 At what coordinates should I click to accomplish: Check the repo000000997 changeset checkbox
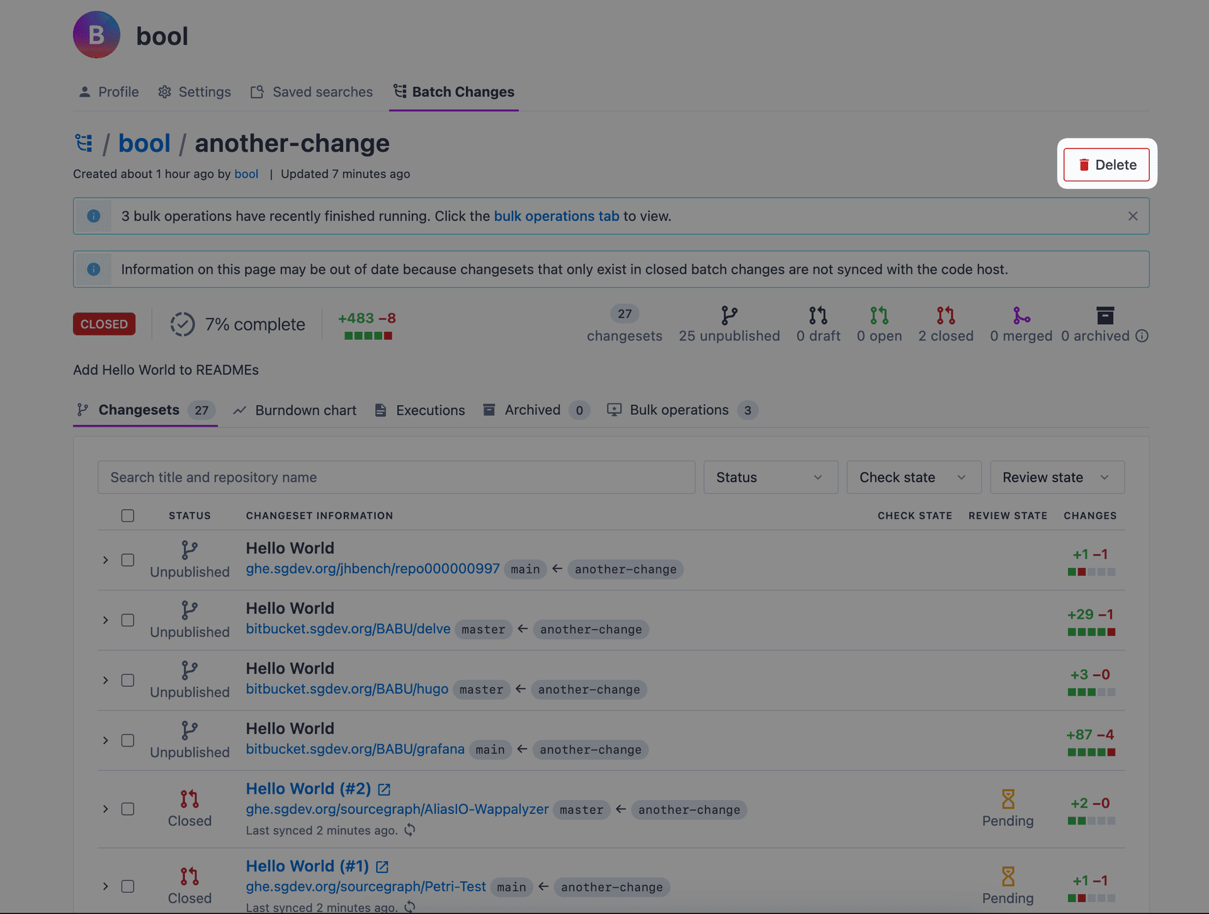point(128,560)
